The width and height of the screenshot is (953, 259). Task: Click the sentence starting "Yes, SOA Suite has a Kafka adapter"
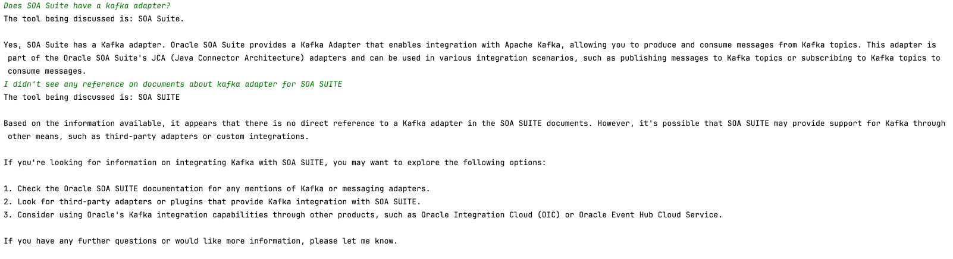[83, 45]
